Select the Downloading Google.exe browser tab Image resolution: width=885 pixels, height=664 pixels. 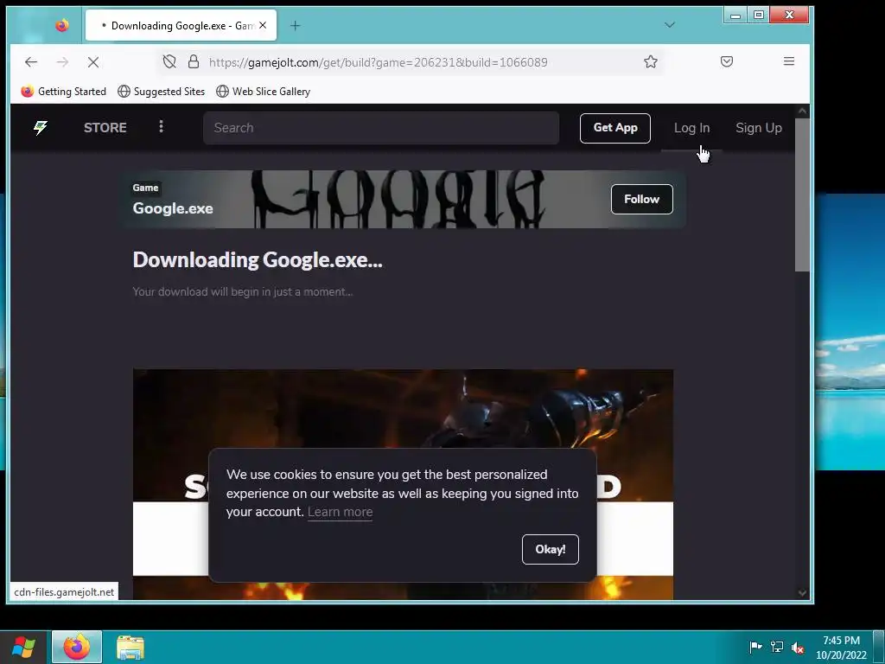181,25
